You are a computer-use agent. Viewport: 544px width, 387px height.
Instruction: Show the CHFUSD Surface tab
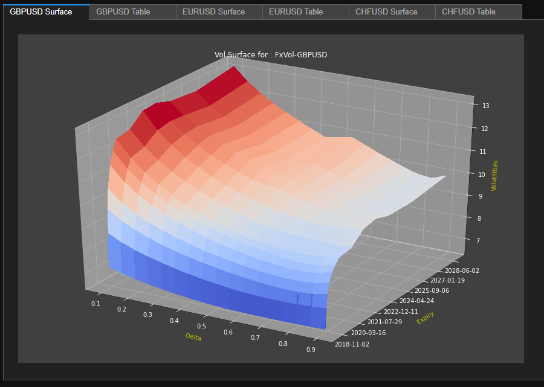tap(386, 11)
